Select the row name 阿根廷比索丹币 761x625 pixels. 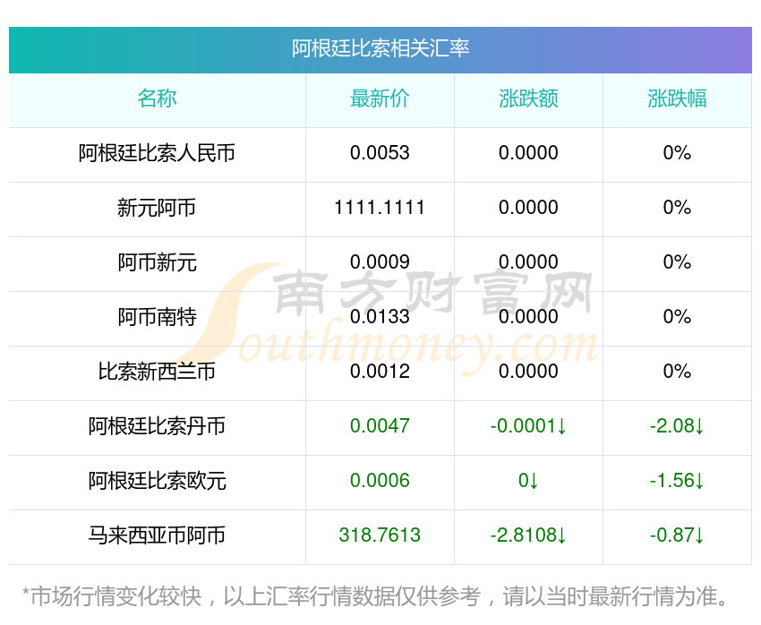157,426
